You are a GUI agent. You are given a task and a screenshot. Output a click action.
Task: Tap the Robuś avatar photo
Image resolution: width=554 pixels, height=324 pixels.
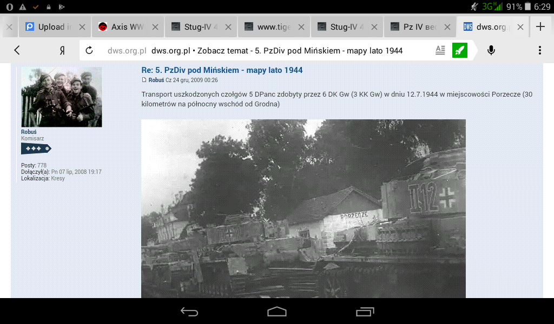tap(62, 97)
